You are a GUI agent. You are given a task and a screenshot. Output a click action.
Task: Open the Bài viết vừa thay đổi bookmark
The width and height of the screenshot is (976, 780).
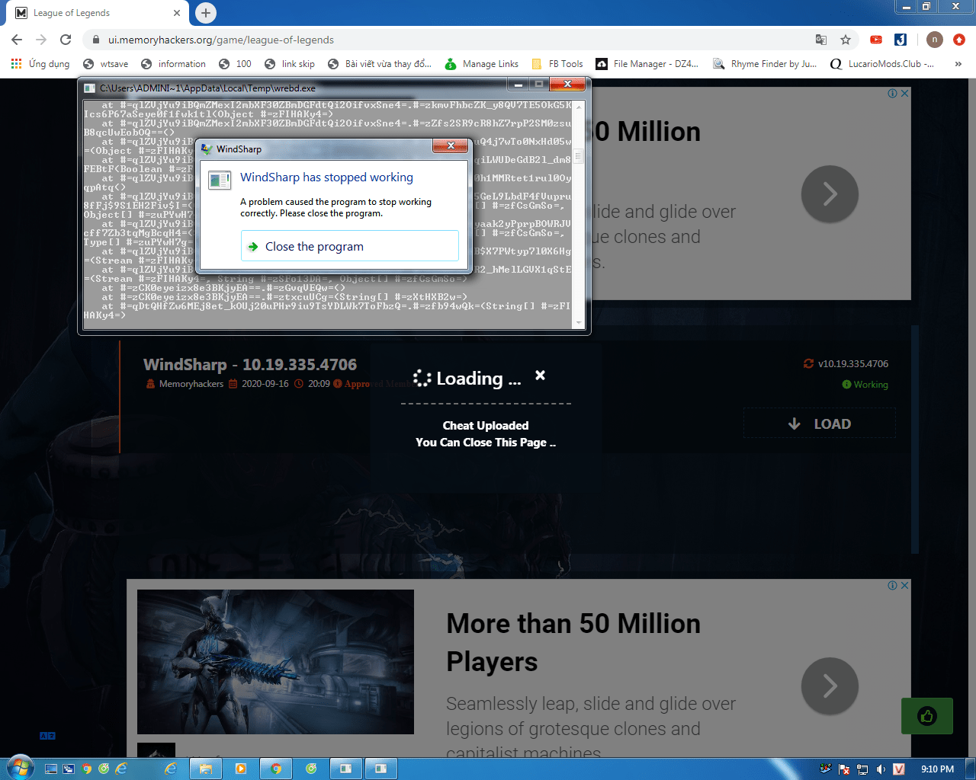pyautogui.click(x=380, y=64)
